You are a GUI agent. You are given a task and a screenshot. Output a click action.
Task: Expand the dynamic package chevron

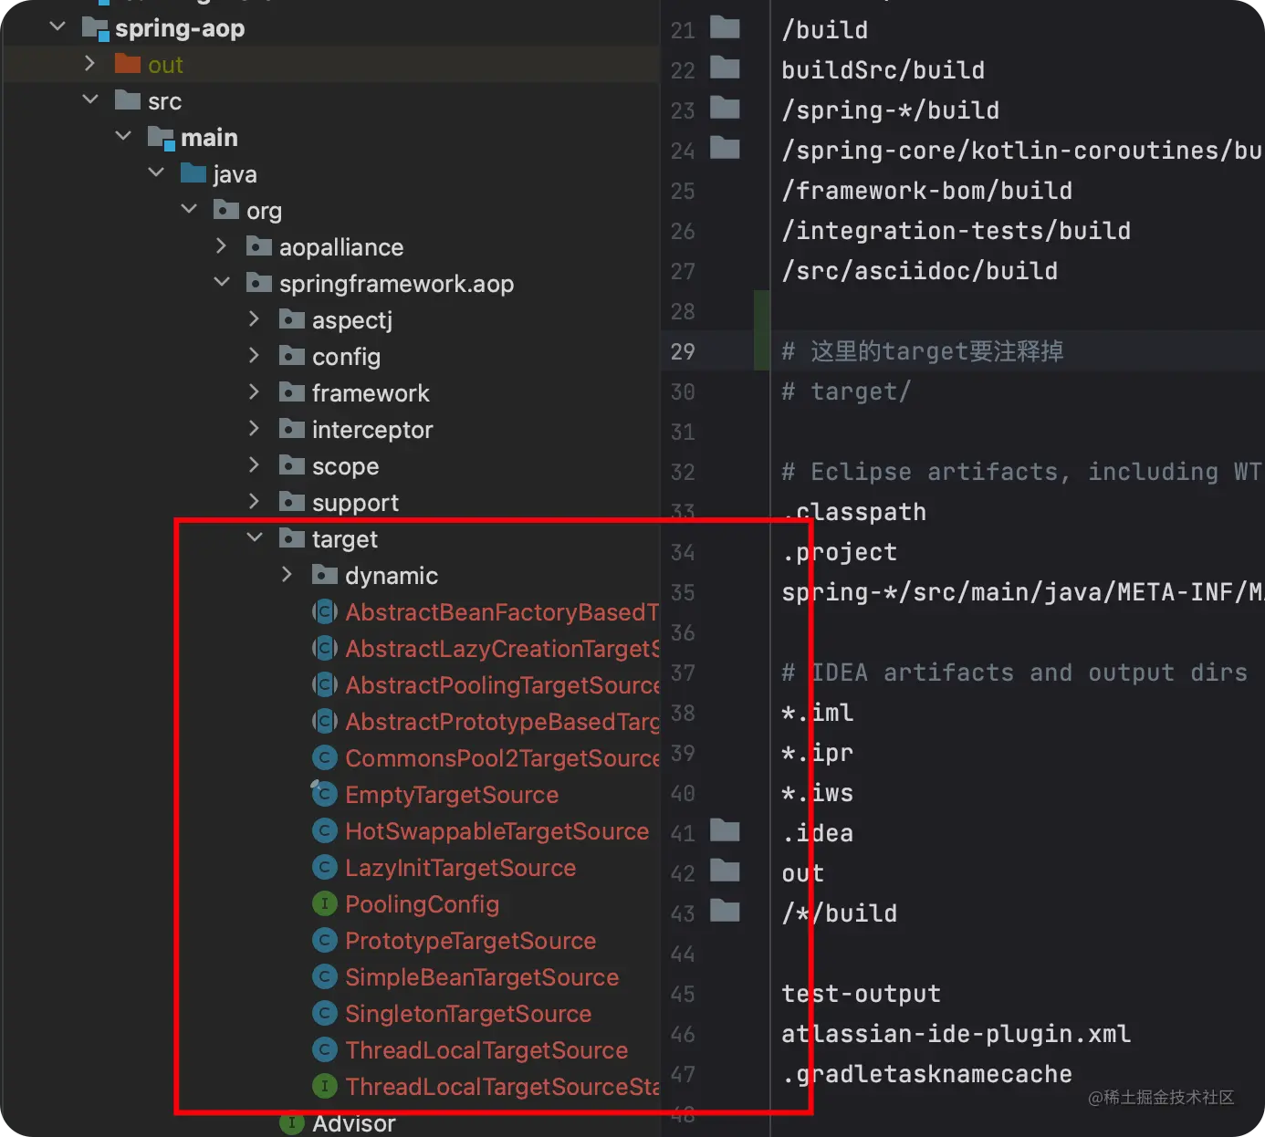click(287, 575)
